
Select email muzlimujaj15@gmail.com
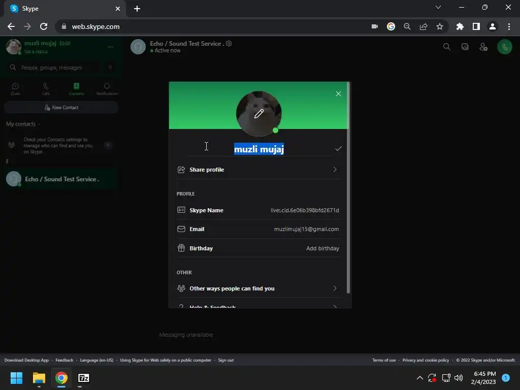[x=306, y=229]
